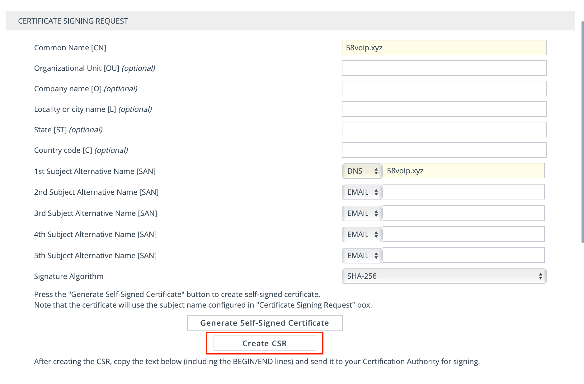Open the Signature Algorithm SHA-256 dropdown
Image resolution: width=584 pixels, height=384 pixels.
coord(444,276)
